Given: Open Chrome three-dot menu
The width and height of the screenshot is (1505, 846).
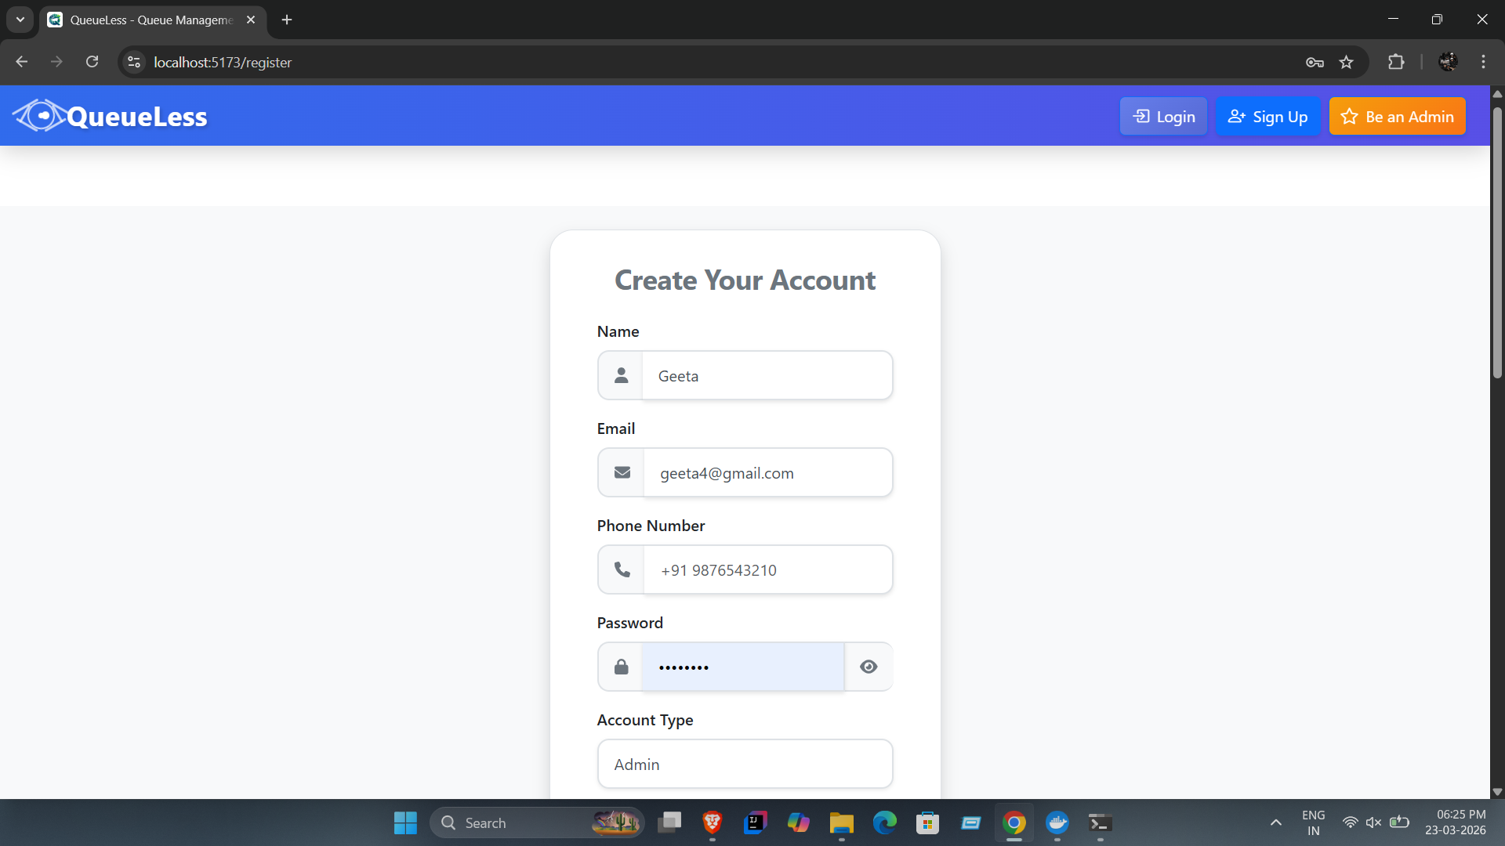Looking at the screenshot, I should (1483, 62).
